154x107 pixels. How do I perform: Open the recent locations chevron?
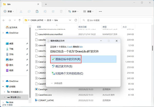tap(15, 20)
